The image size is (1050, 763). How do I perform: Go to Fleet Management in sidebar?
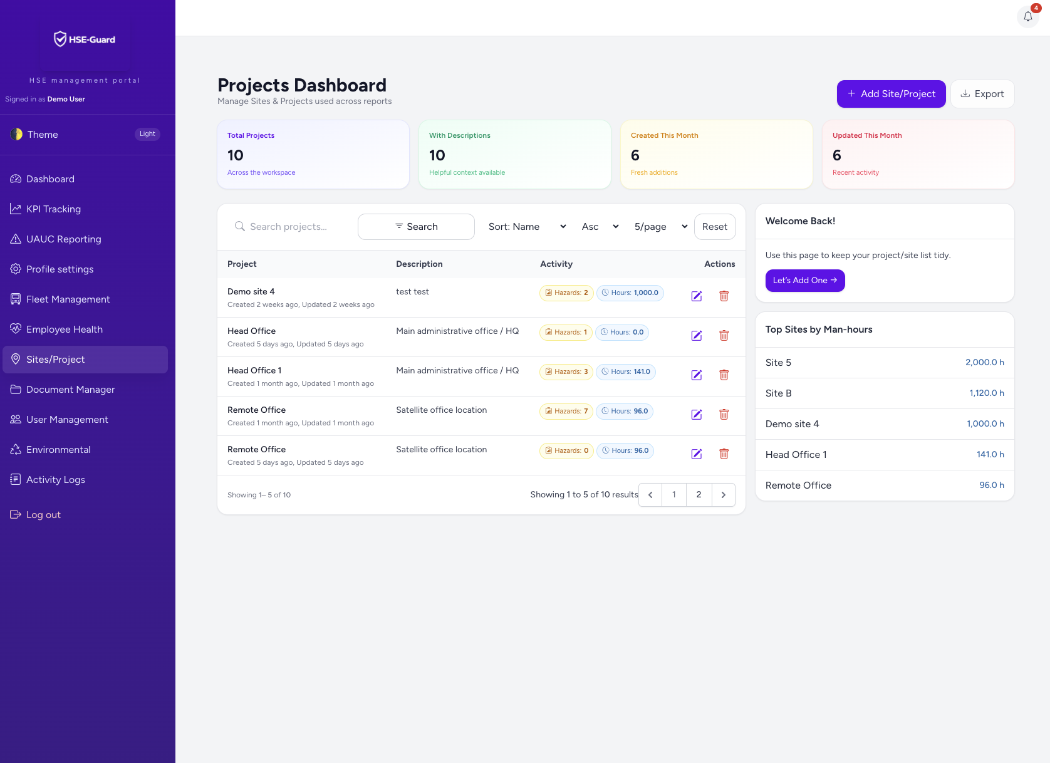[x=68, y=299]
